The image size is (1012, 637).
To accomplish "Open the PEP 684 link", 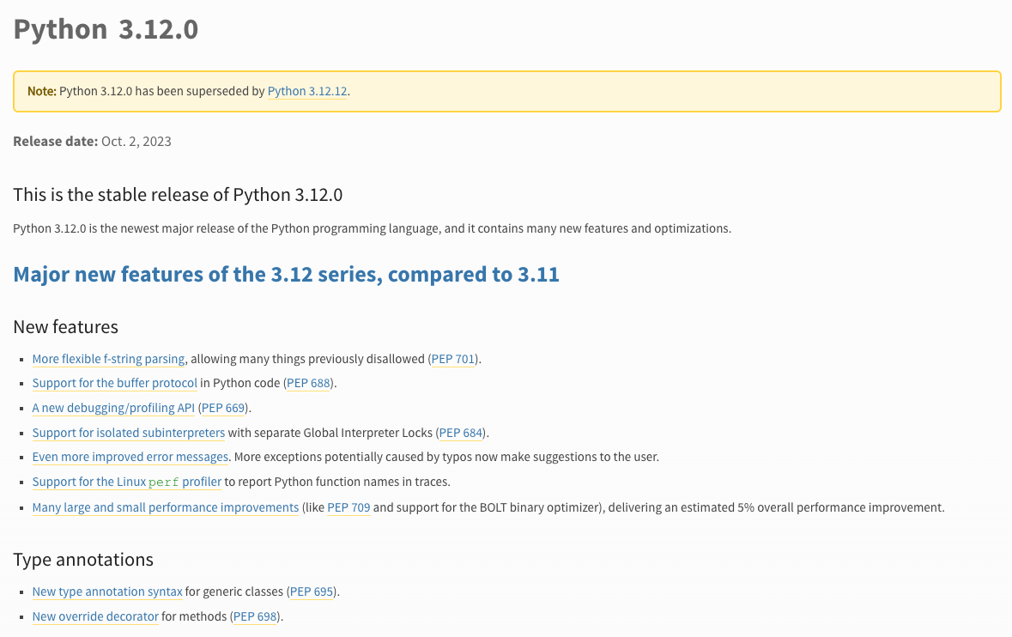I will pyautogui.click(x=461, y=433).
